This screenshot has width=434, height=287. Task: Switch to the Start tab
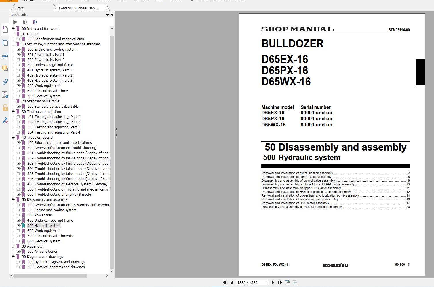(x=19, y=8)
